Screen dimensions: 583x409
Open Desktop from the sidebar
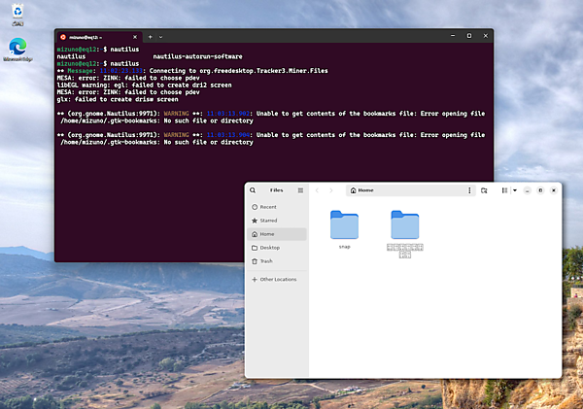269,248
